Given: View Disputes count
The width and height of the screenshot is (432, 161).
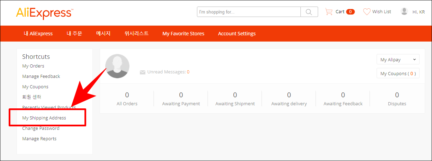Looking at the screenshot, I should [x=397, y=99].
